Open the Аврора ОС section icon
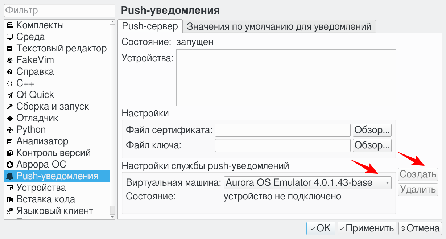Viewport: 446px width, 239px height. [10, 165]
